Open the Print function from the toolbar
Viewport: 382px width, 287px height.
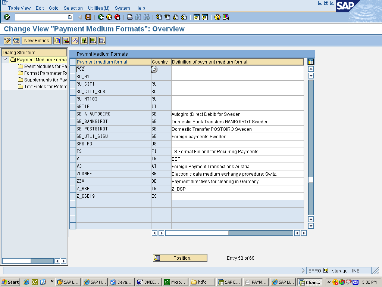click(x=130, y=16)
